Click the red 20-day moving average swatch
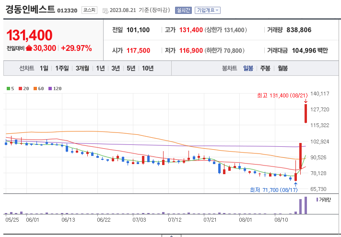The width and height of the screenshot is (341, 237). coord(21,89)
